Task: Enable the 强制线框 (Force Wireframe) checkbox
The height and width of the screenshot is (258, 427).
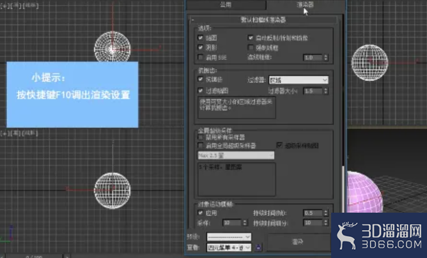Action: [251, 47]
